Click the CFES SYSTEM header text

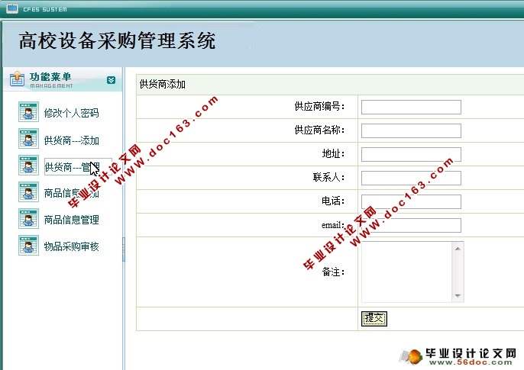[45, 9]
